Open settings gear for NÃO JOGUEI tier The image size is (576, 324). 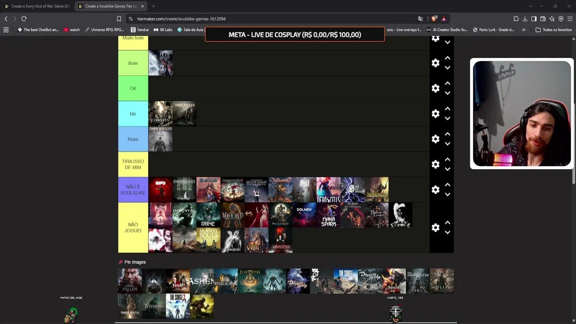[436, 228]
